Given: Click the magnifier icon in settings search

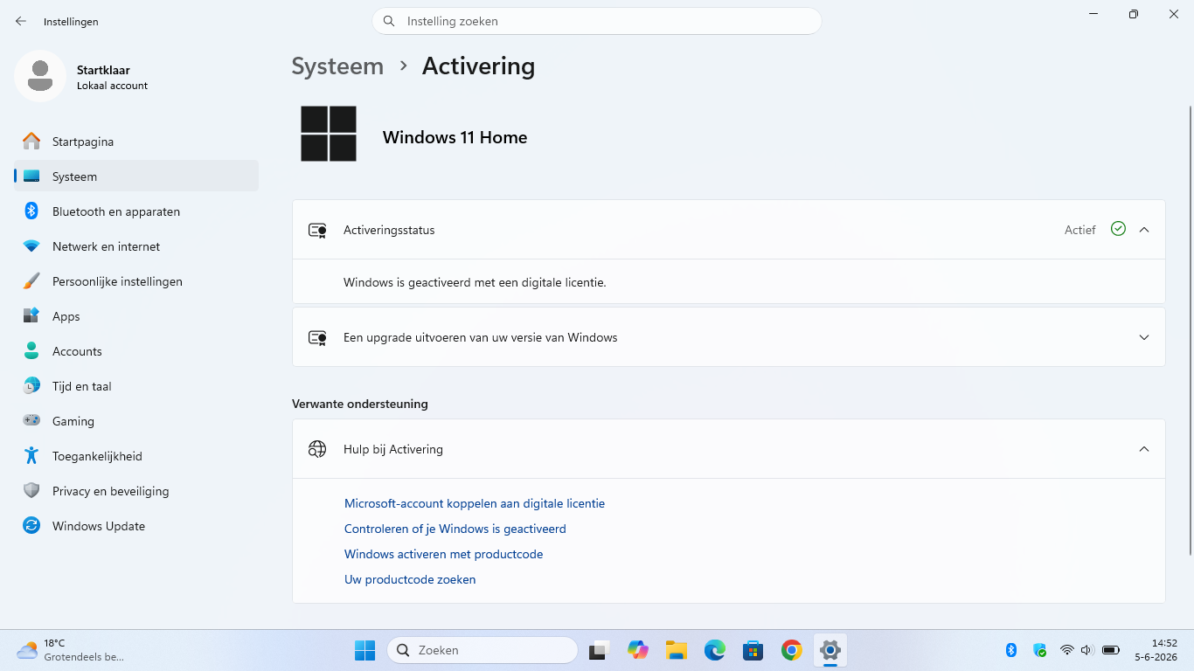Looking at the screenshot, I should point(389,21).
